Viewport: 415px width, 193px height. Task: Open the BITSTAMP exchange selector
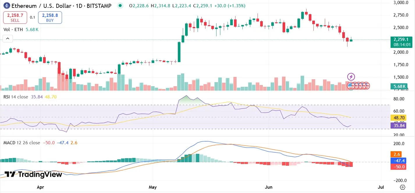pos(100,6)
